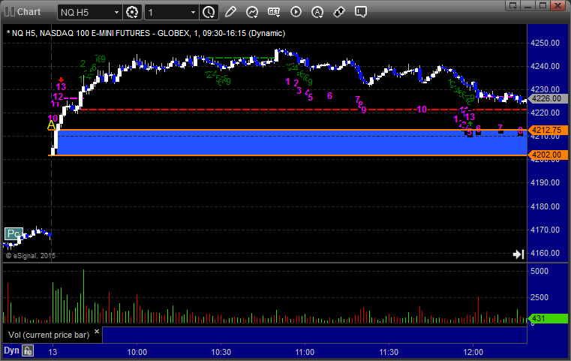This screenshot has width=571, height=361.
Task: Click the chart window grip icon
Action: tap(10, 12)
